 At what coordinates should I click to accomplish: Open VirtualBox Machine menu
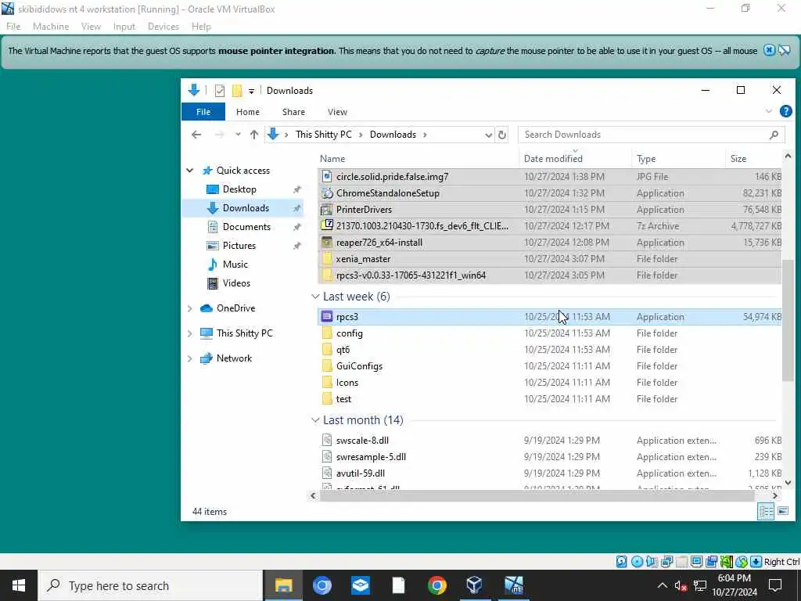click(x=51, y=27)
